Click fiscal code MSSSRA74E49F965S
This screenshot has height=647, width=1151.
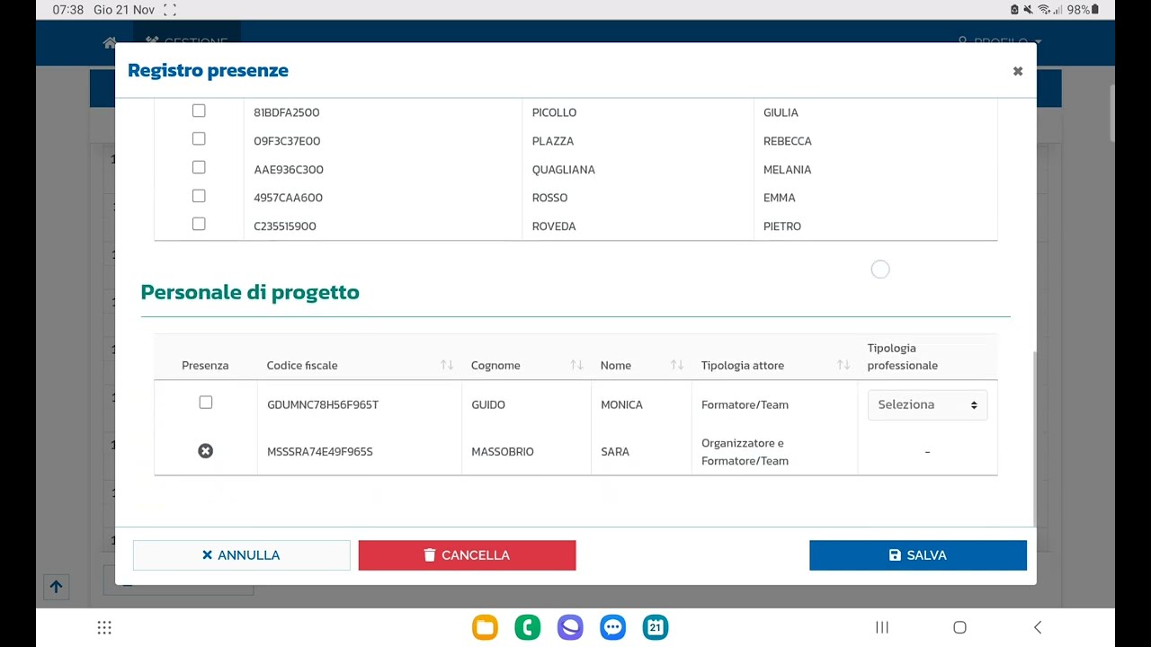pyautogui.click(x=320, y=451)
